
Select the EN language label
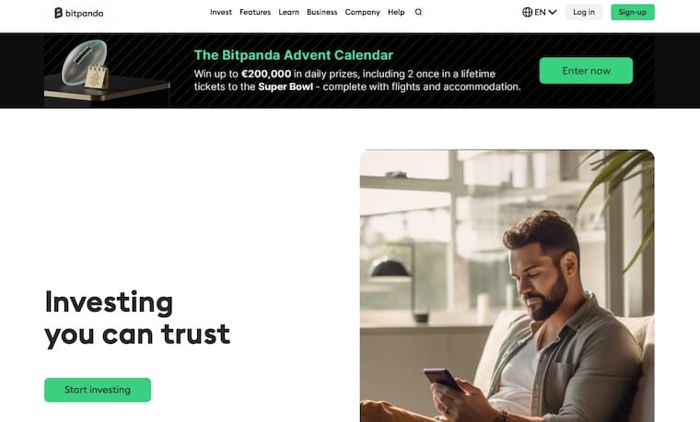pyautogui.click(x=540, y=12)
